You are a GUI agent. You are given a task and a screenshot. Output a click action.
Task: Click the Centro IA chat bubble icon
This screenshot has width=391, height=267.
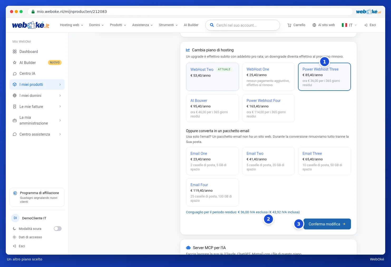[x=14, y=73]
